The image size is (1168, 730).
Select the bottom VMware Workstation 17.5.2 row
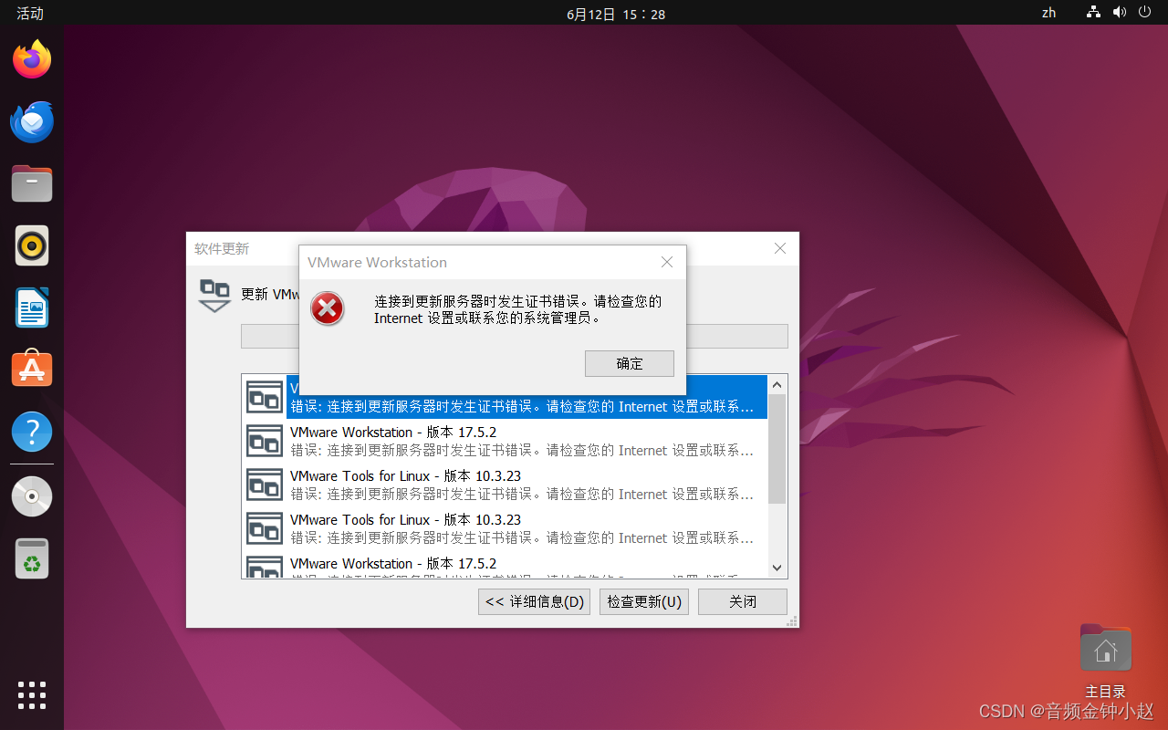click(x=505, y=565)
